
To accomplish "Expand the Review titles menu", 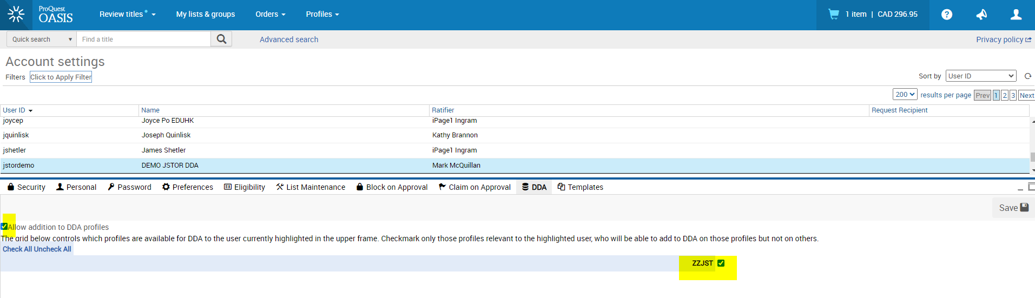I will click(x=127, y=14).
